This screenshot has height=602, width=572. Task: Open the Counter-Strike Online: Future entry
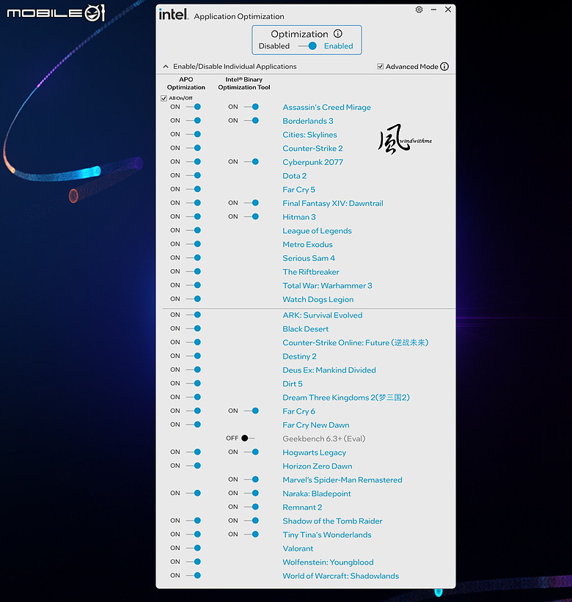[x=356, y=342]
